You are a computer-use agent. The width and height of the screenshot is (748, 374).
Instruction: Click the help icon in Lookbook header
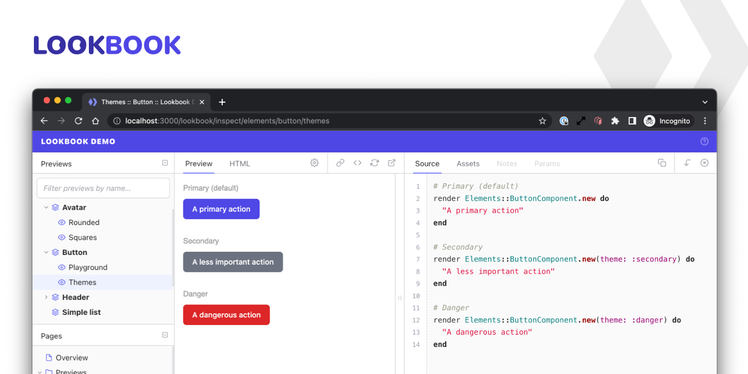pos(704,141)
